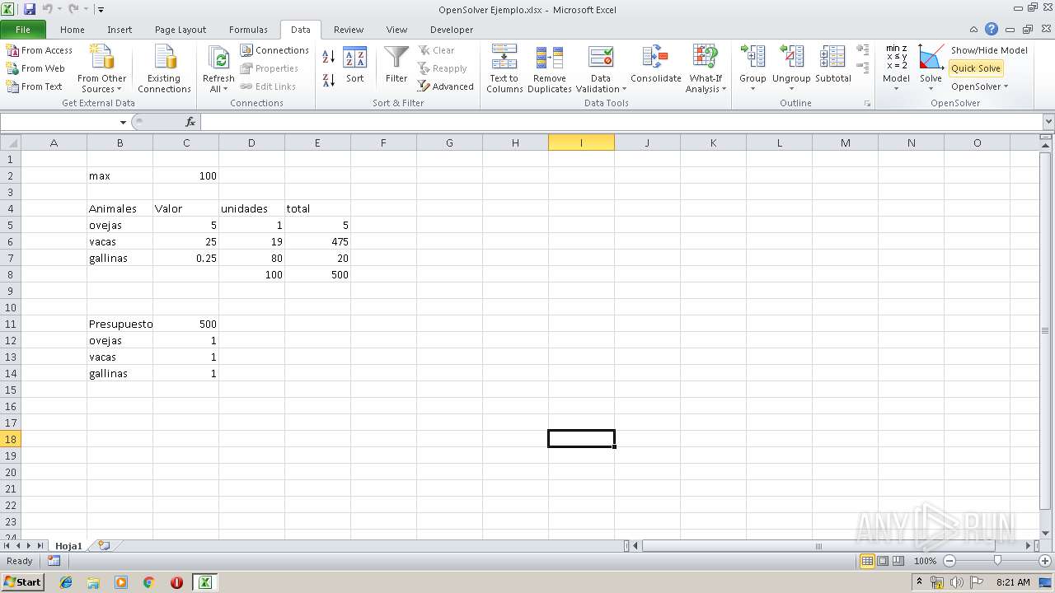Switch to Page Layout tab

tap(181, 30)
